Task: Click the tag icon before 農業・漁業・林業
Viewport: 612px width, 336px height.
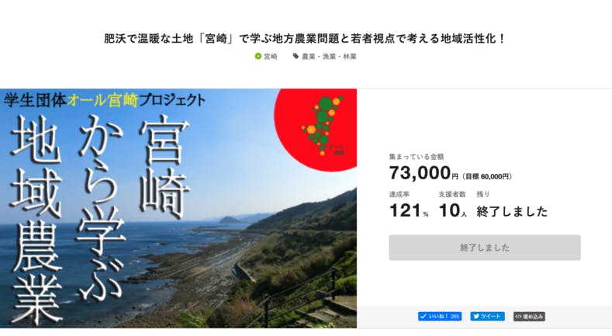Action: 296,57
